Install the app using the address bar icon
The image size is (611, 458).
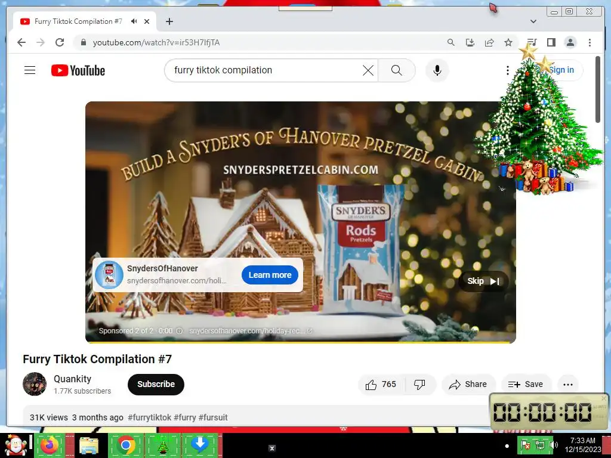[x=470, y=42]
